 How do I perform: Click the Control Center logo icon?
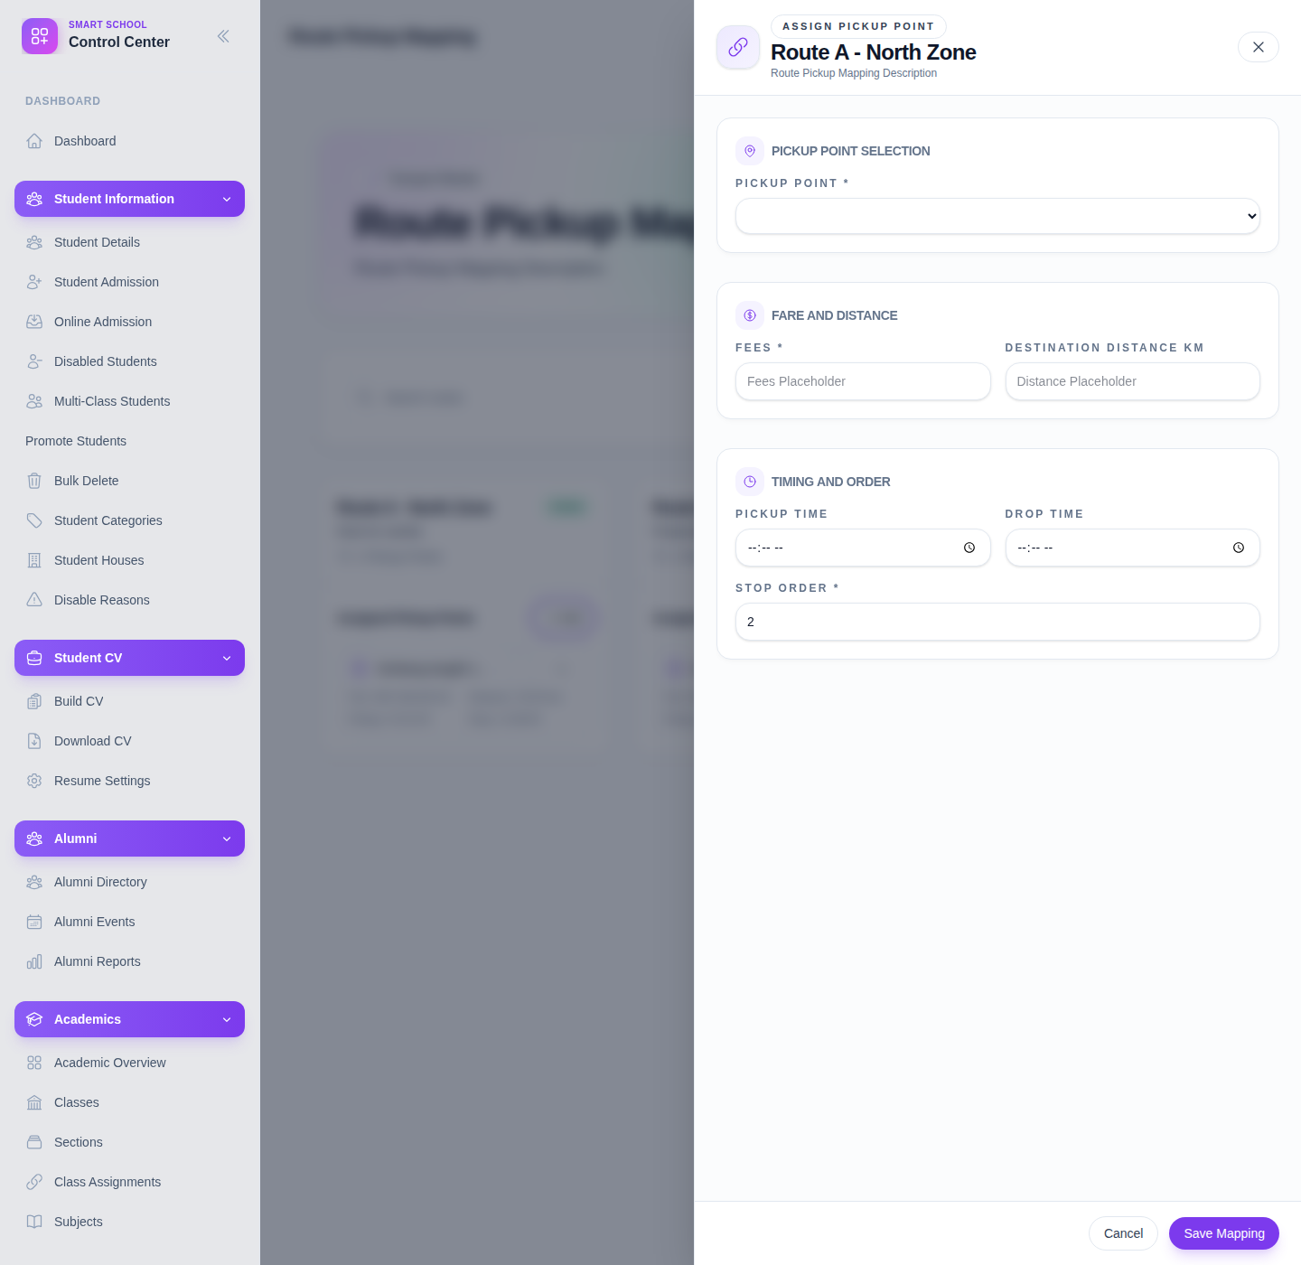coord(40,36)
